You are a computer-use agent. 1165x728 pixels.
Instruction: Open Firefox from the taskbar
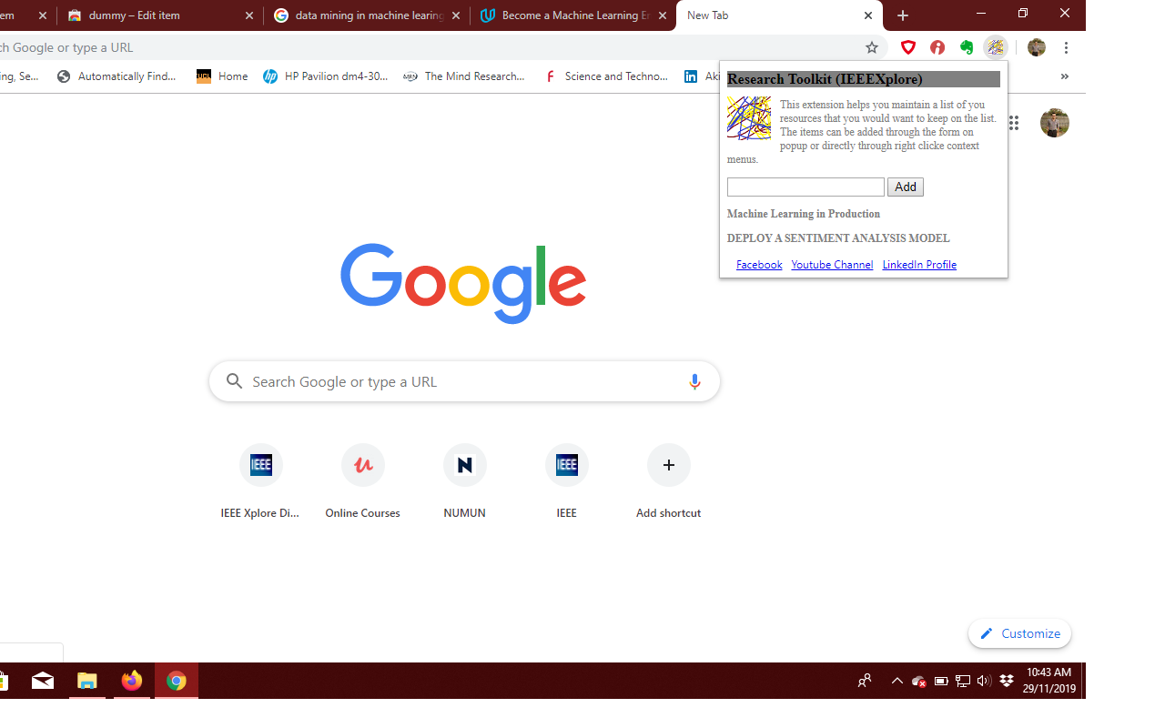tap(132, 681)
